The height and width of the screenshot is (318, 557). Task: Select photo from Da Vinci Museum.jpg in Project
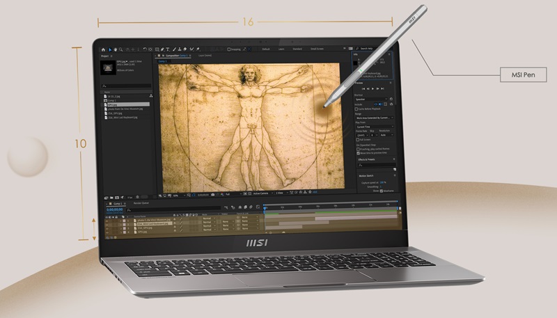(x=125, y=109)
